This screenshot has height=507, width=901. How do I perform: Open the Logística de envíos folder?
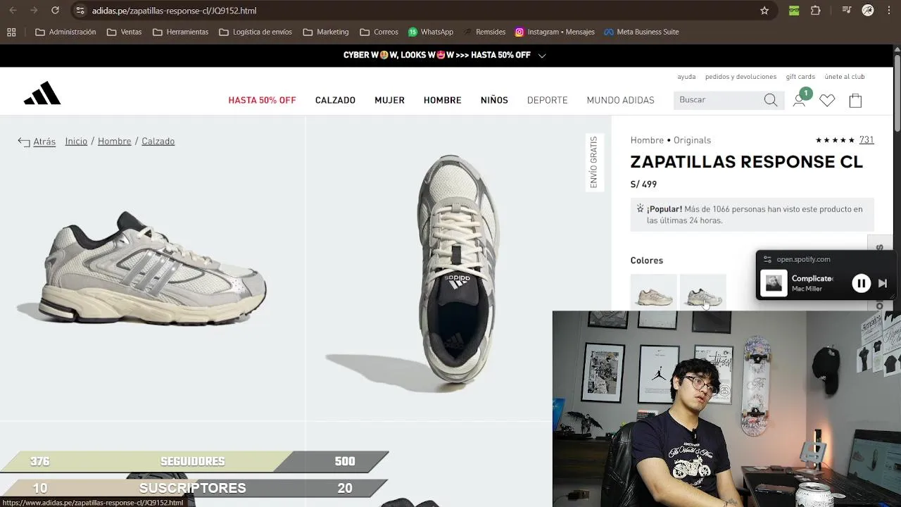[256, 32]
